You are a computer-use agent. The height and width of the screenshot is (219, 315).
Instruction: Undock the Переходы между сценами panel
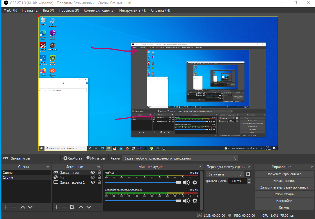click(249, 167)
